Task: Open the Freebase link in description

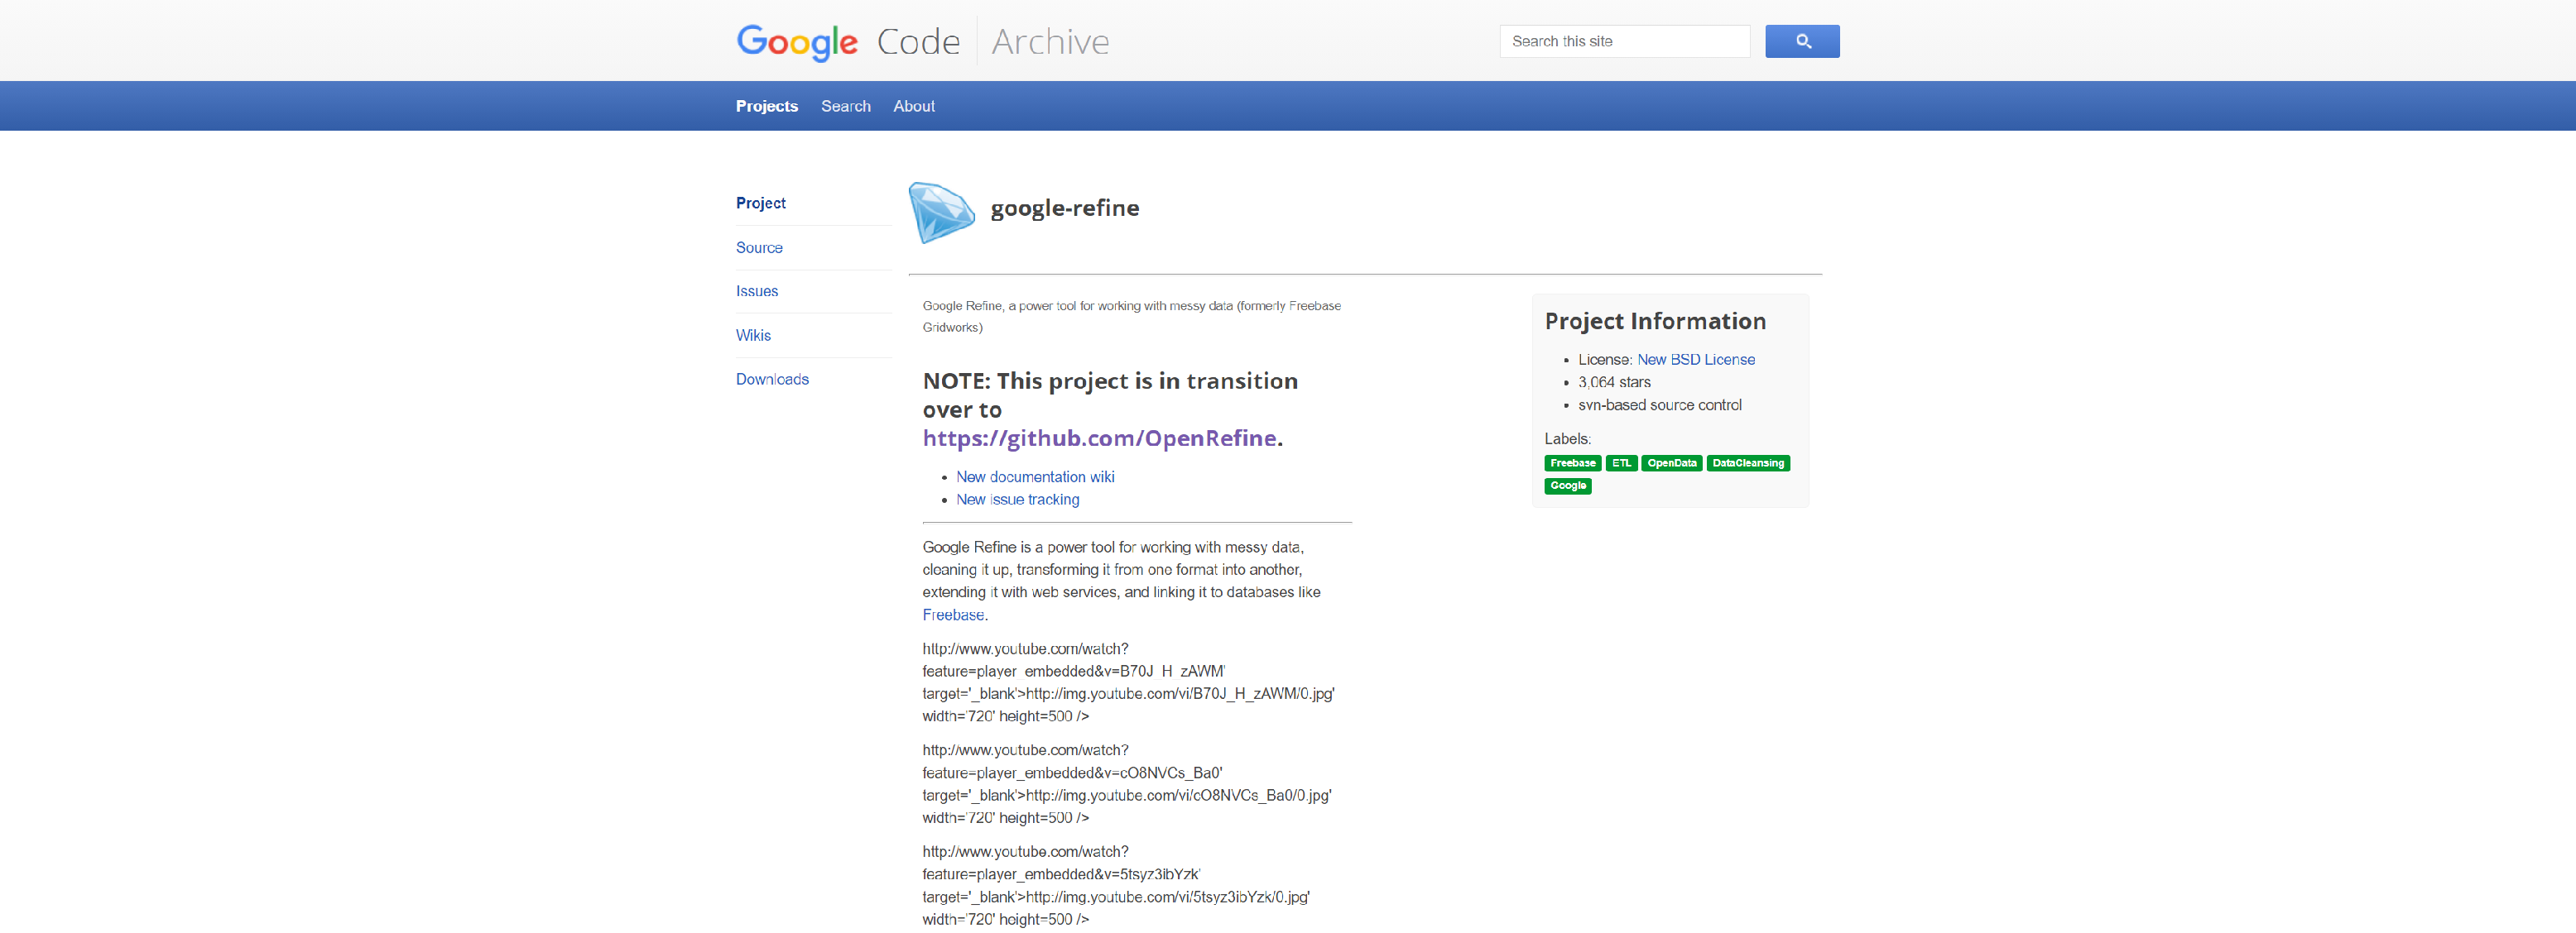Action: [952, 615]
